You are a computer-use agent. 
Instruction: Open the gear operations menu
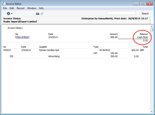click(9, 13)
